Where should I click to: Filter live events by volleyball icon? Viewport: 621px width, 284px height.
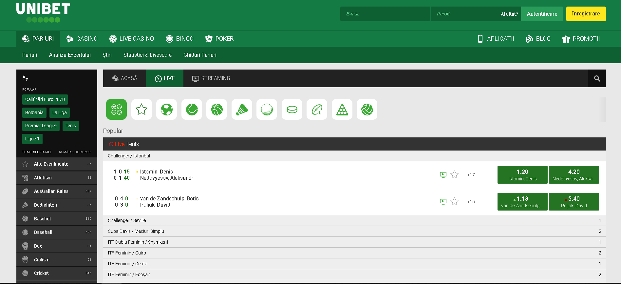(367, 109)
